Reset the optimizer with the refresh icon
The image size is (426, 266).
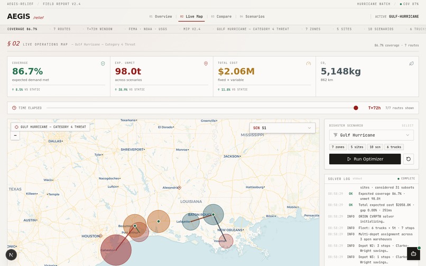pyautogui.click(x=409, y=159)
